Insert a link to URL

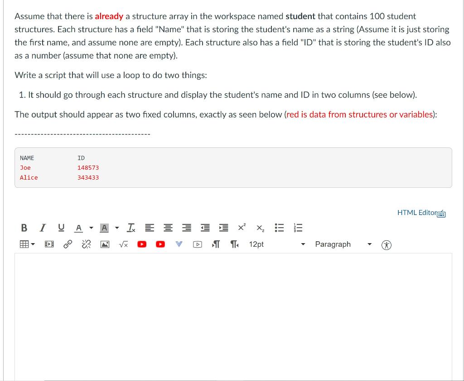tap(68, 244)
